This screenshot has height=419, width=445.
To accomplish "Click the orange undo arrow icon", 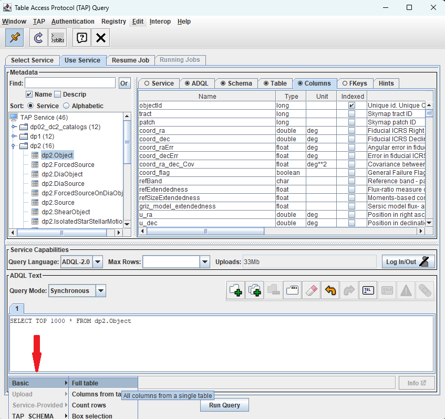I will [330, 290].
